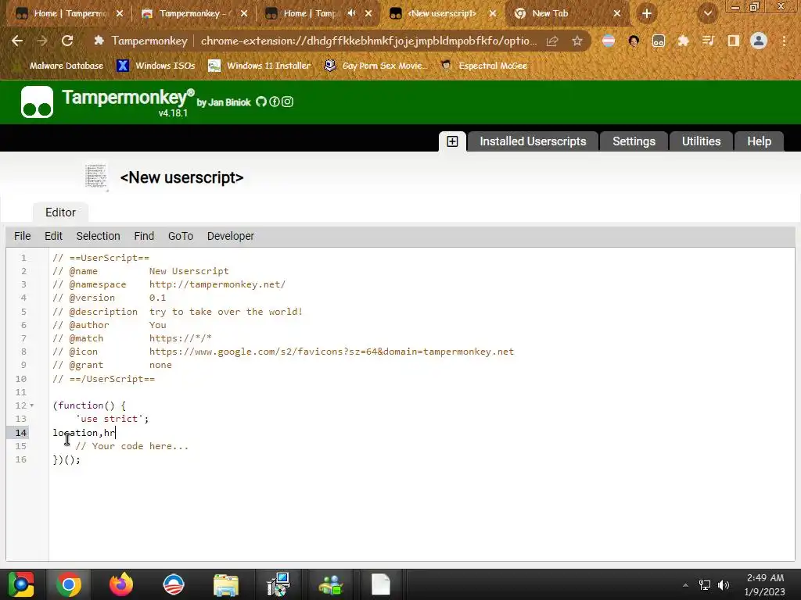Viewport: 801px width, 600px height.
Task: Open the file explorer folder in taskbar
Action: pos(226,584)
